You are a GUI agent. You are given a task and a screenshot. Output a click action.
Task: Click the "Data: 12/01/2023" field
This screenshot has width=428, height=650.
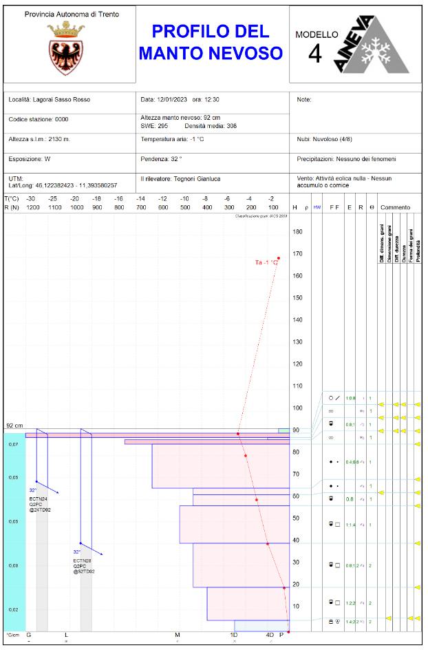(164, 99)
